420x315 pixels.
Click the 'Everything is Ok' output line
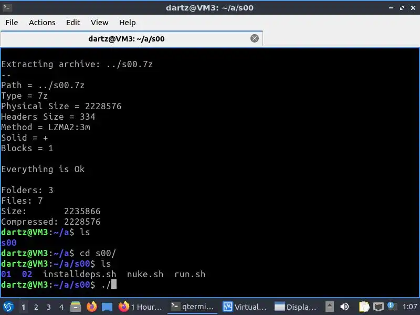43,169
